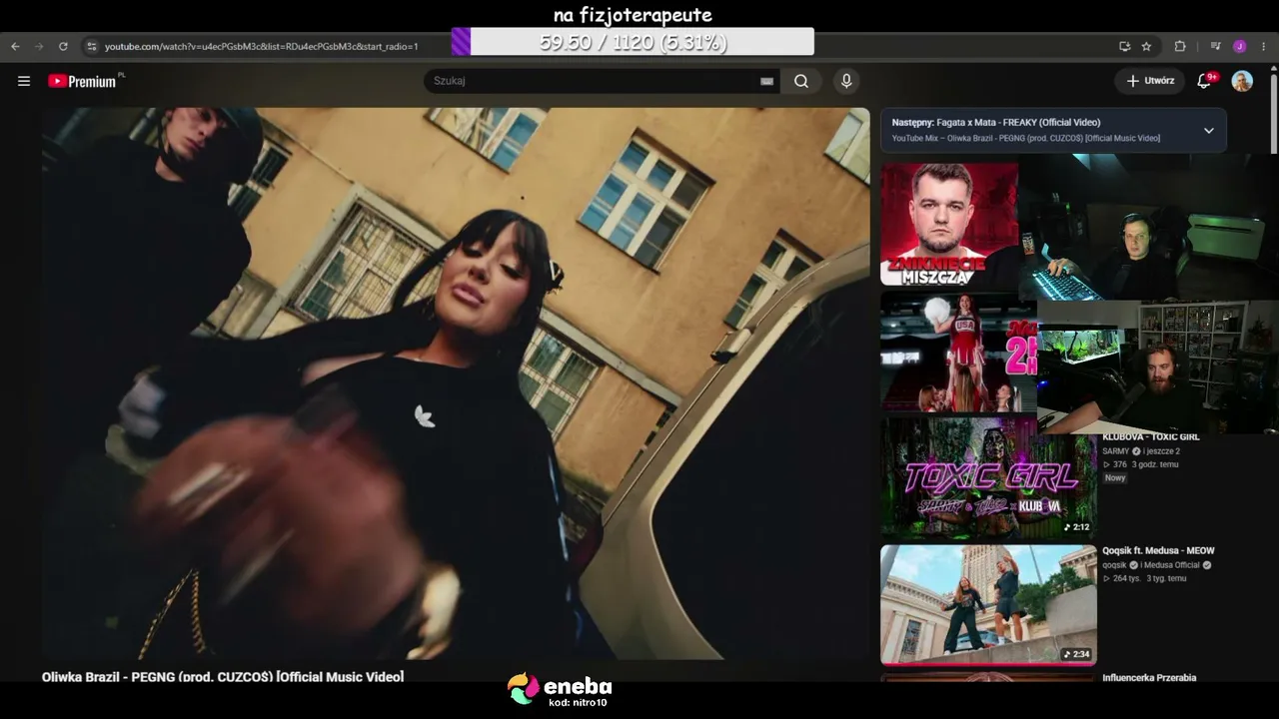Open the install app icon in address bar
The height and width of the screenshot is (719, 1279).
pos(1124,46)
